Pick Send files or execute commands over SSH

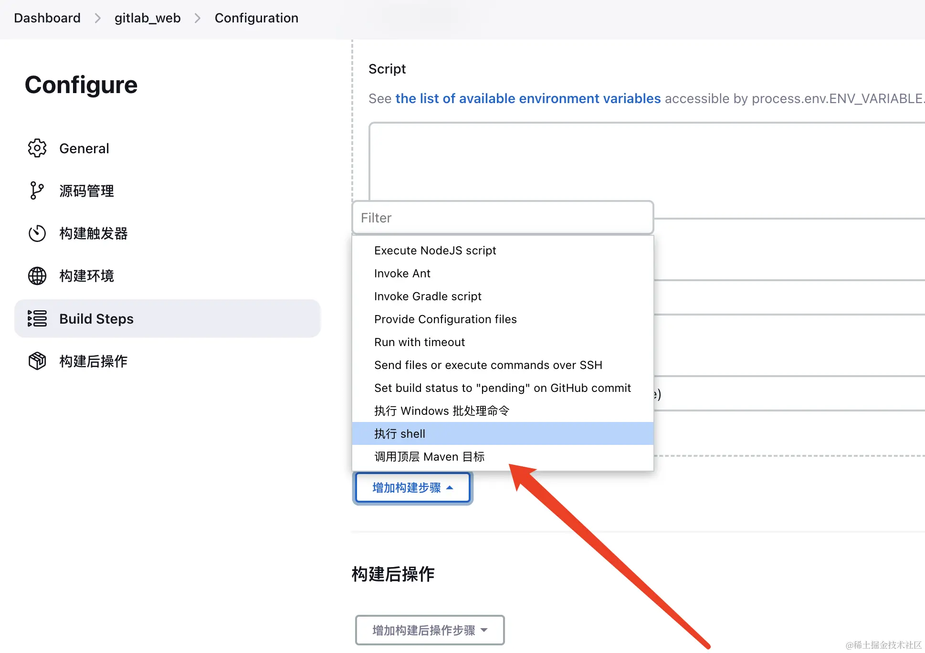tap(488, 365)
